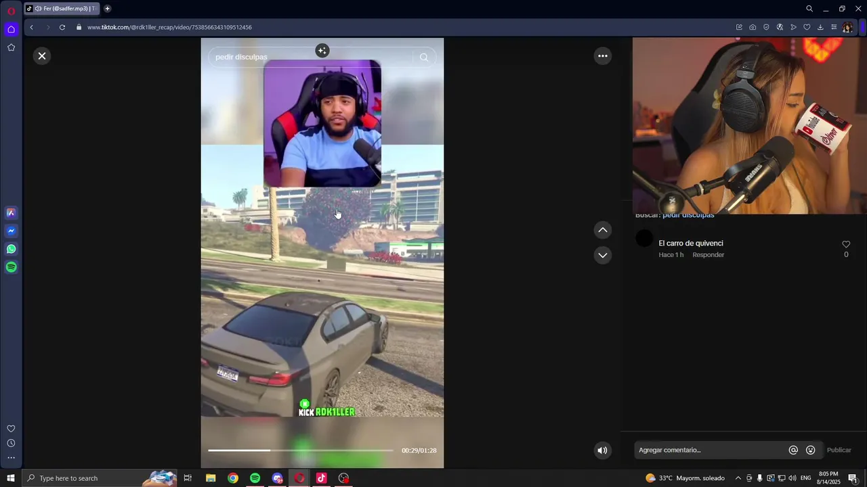The height and width of the screenshot is (487, 867).
Task: Switch the ENG input language indicator
Action: [x=805, y=478]
